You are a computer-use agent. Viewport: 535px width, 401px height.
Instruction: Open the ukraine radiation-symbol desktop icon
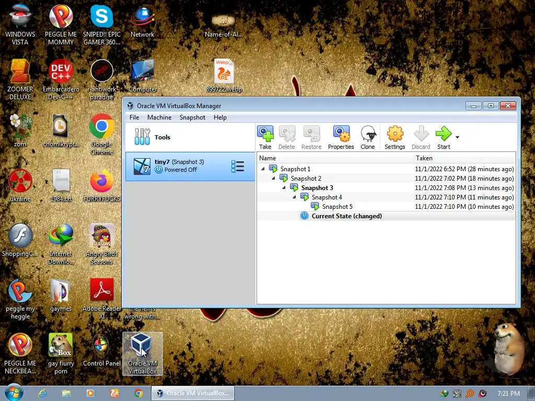20,185
